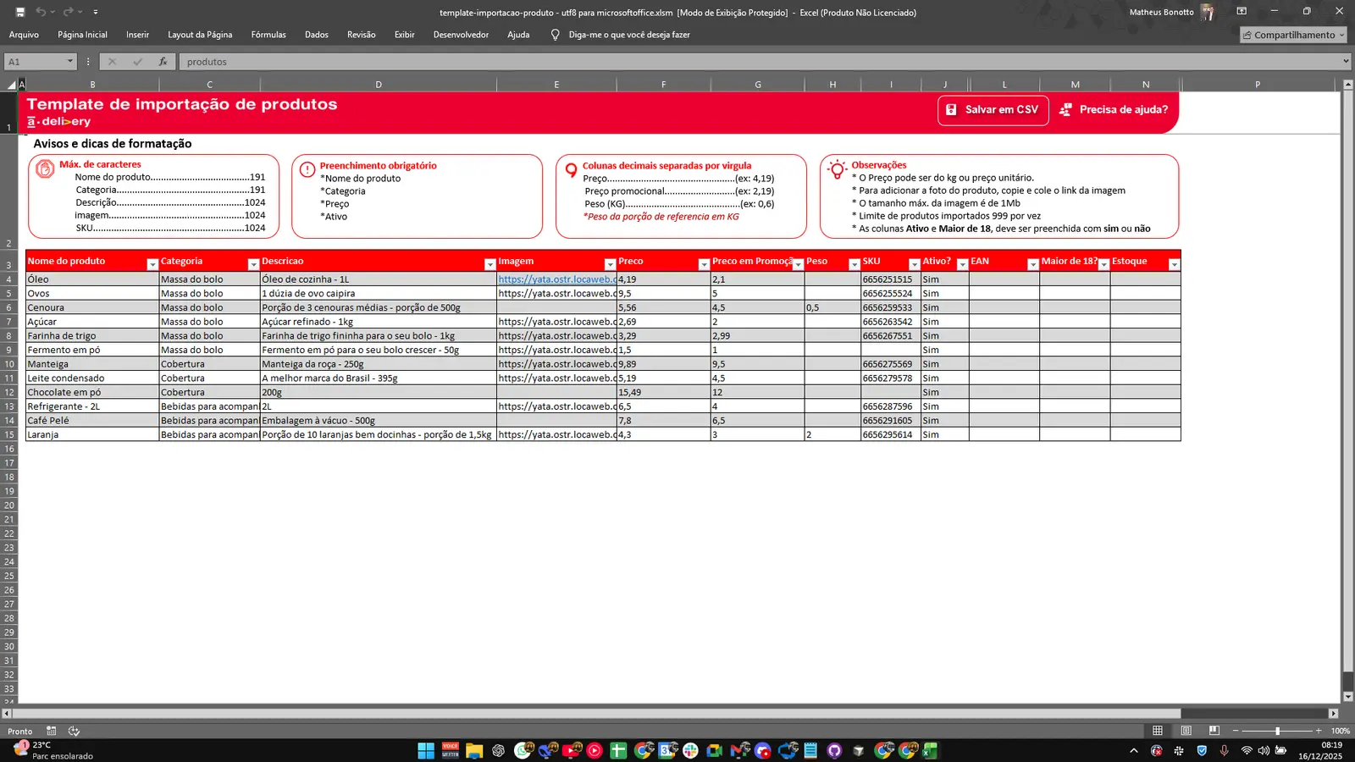Click the zoom out minus icon

[1236, 731]
